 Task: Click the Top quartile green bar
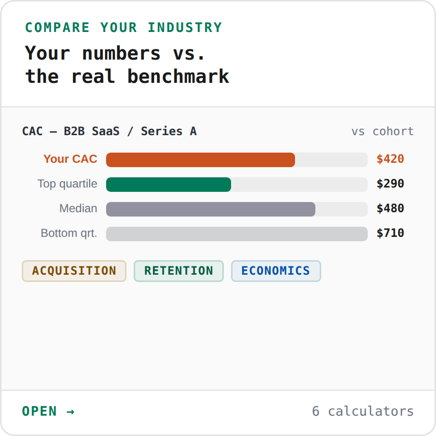point(169,184)
